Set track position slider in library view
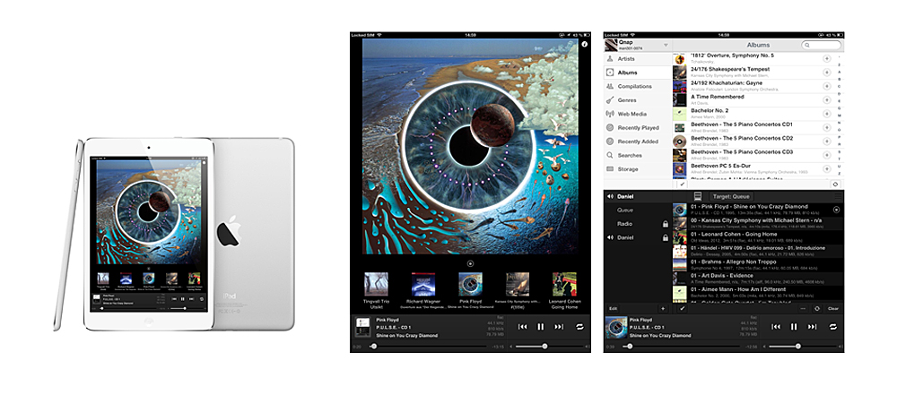Screen dimensions: 897x412 pyautogui.click(x=680, y=347)
